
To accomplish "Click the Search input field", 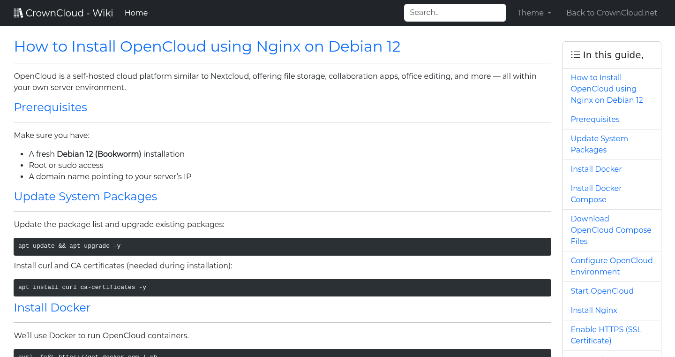I will click(454, 13).
